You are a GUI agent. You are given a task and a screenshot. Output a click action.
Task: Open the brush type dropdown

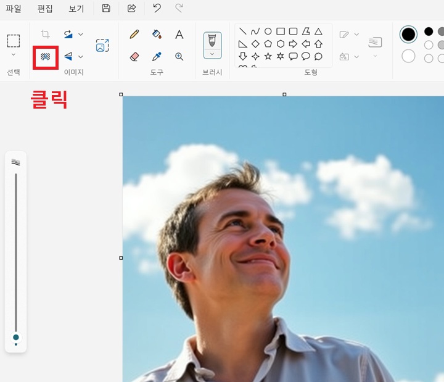[212, 54]
